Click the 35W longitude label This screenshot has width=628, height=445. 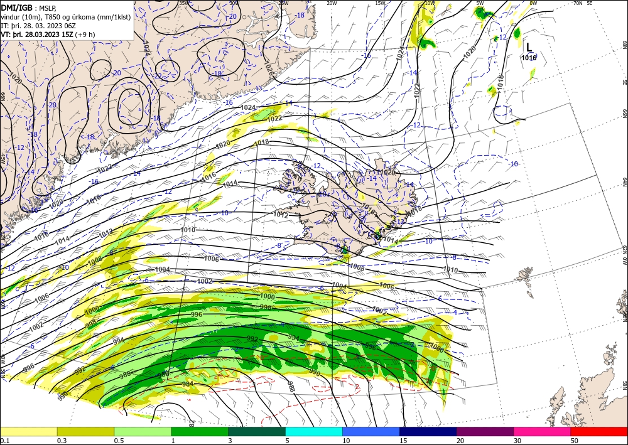pos(184,3)
